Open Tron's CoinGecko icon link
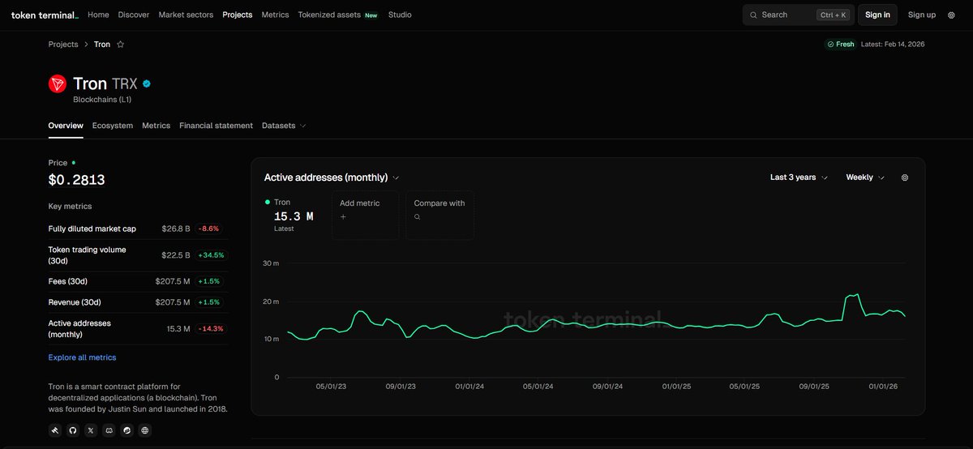Image resolution: width=973 pixels, height=449 pixels. click(126, 430)
